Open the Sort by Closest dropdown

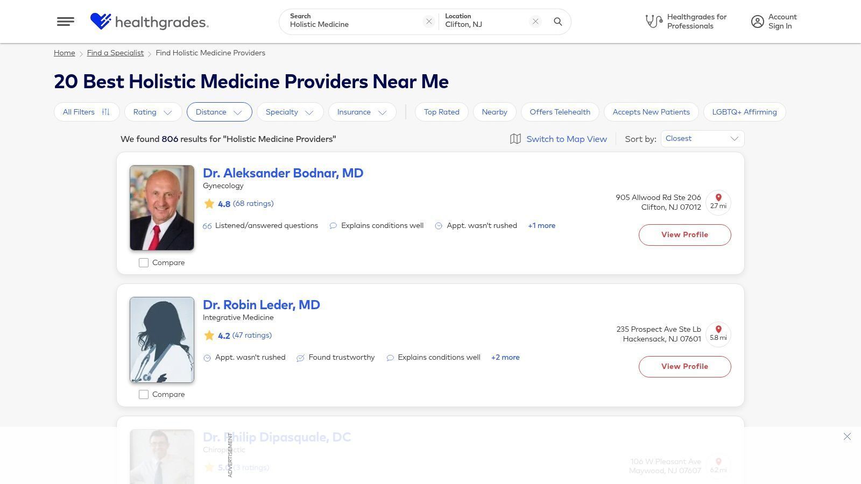[702, 139]
